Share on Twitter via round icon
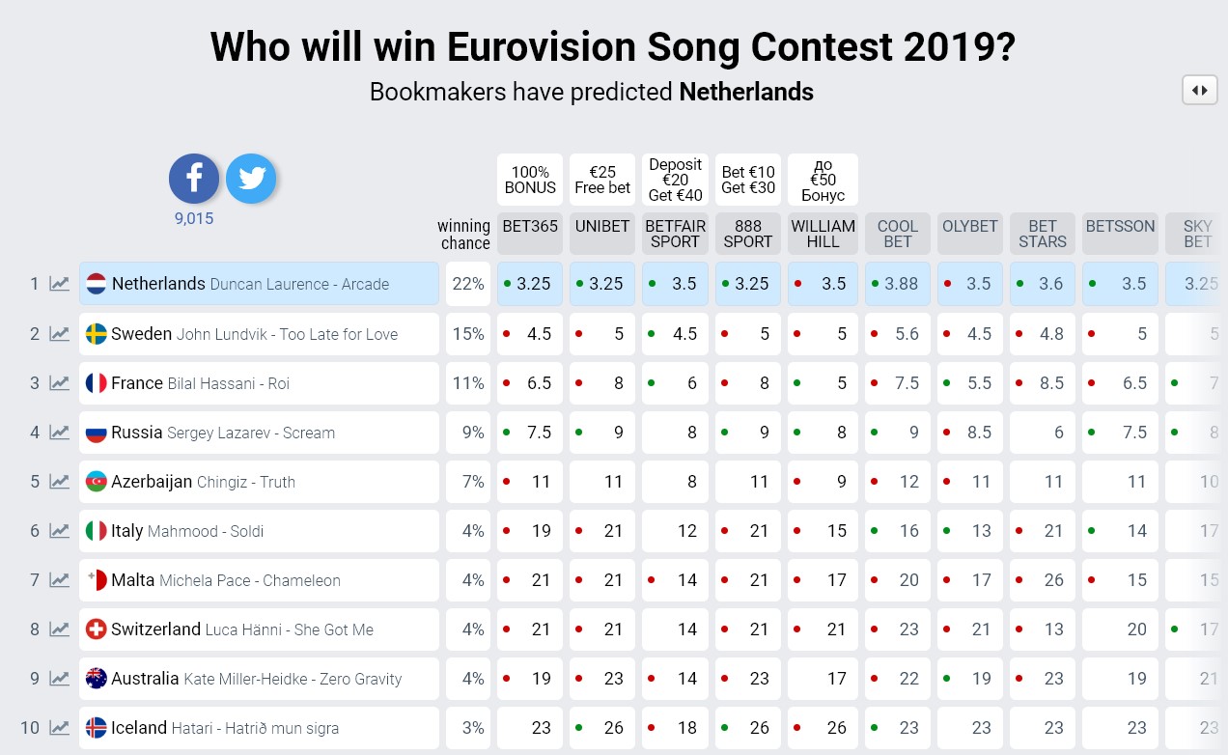This screenshot has height=755, width=1228. tap(251, 179)
